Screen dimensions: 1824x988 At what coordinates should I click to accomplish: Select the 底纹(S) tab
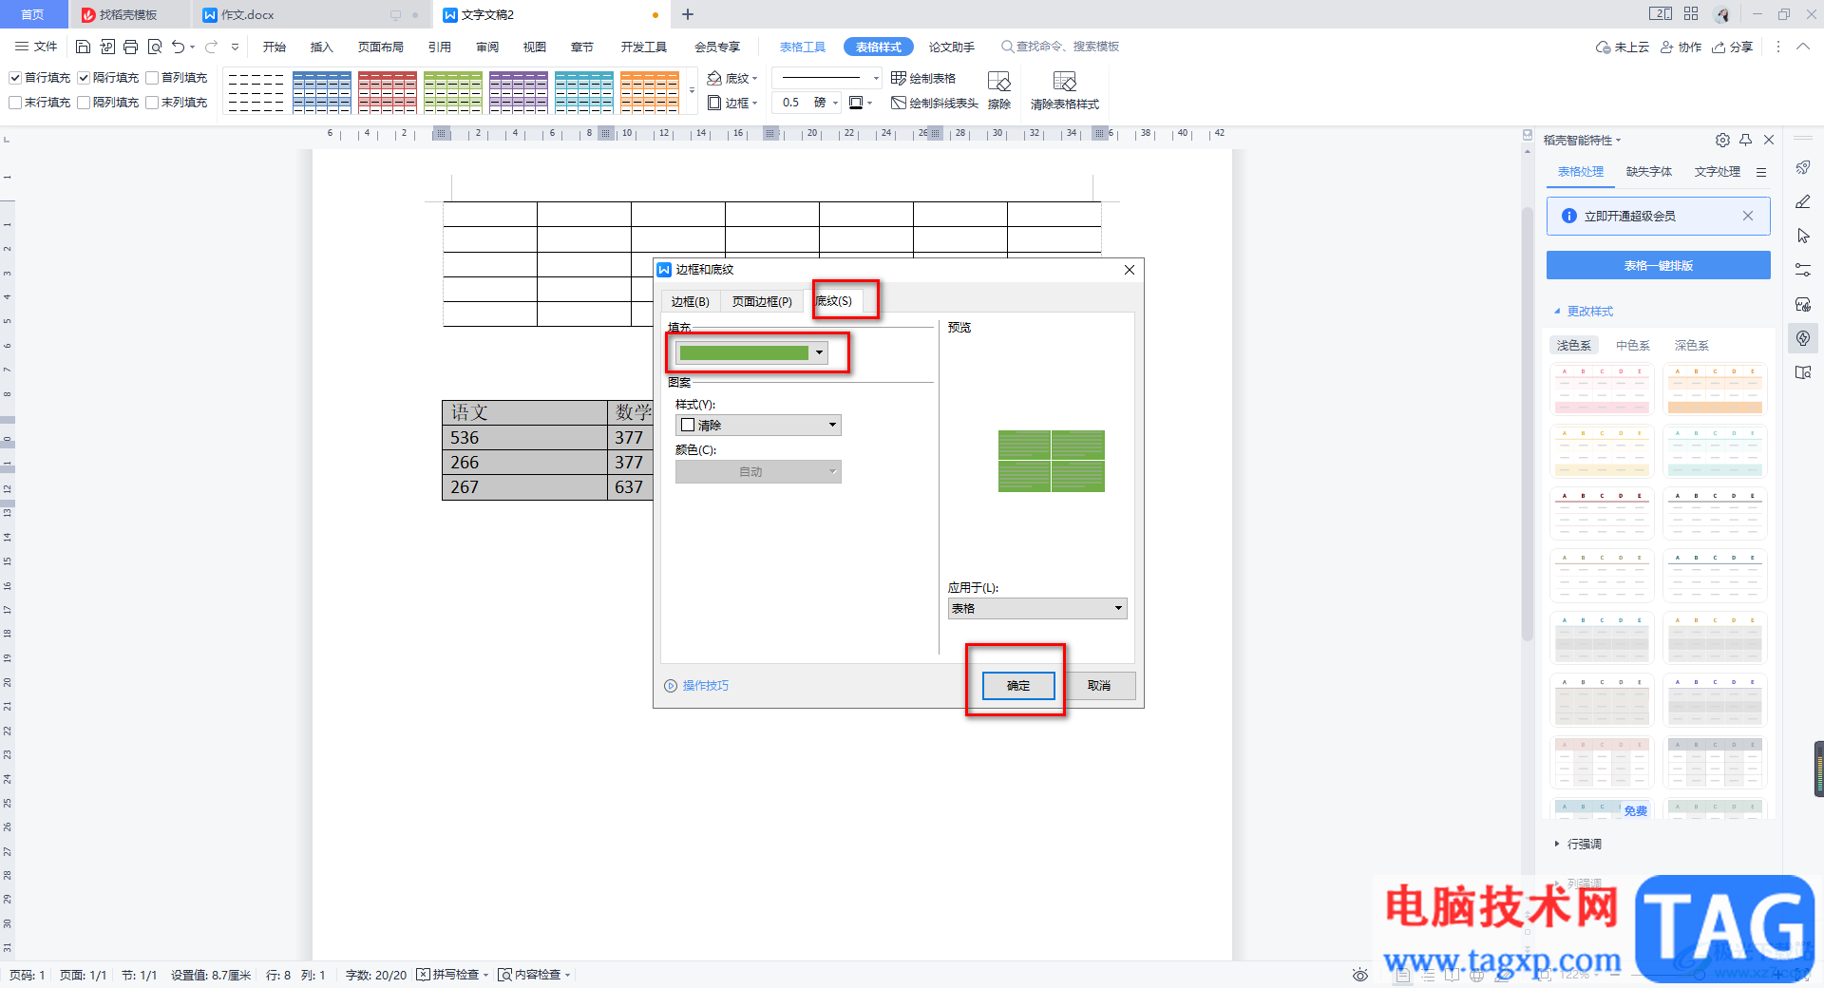(x=834, y=300)
